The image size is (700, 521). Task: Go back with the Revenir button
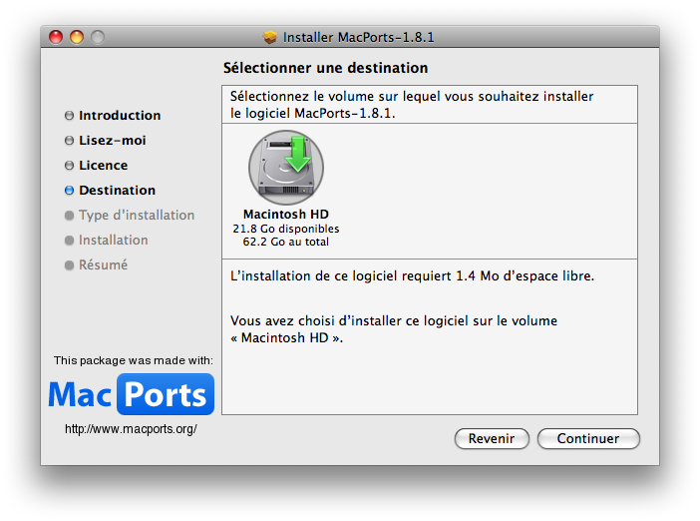click(492, 439)
